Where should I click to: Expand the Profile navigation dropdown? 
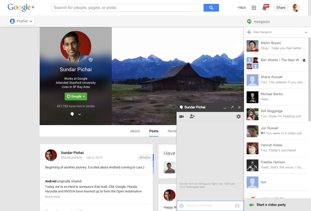[21, 21]
